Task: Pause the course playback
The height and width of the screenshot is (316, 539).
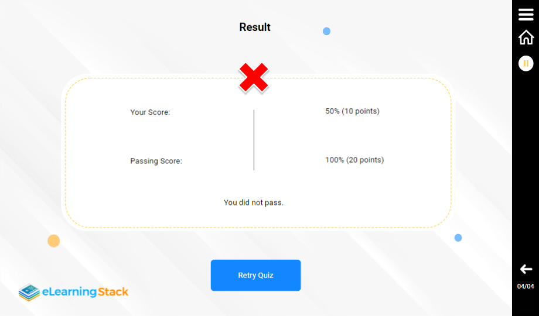Action: click(526, 63)
